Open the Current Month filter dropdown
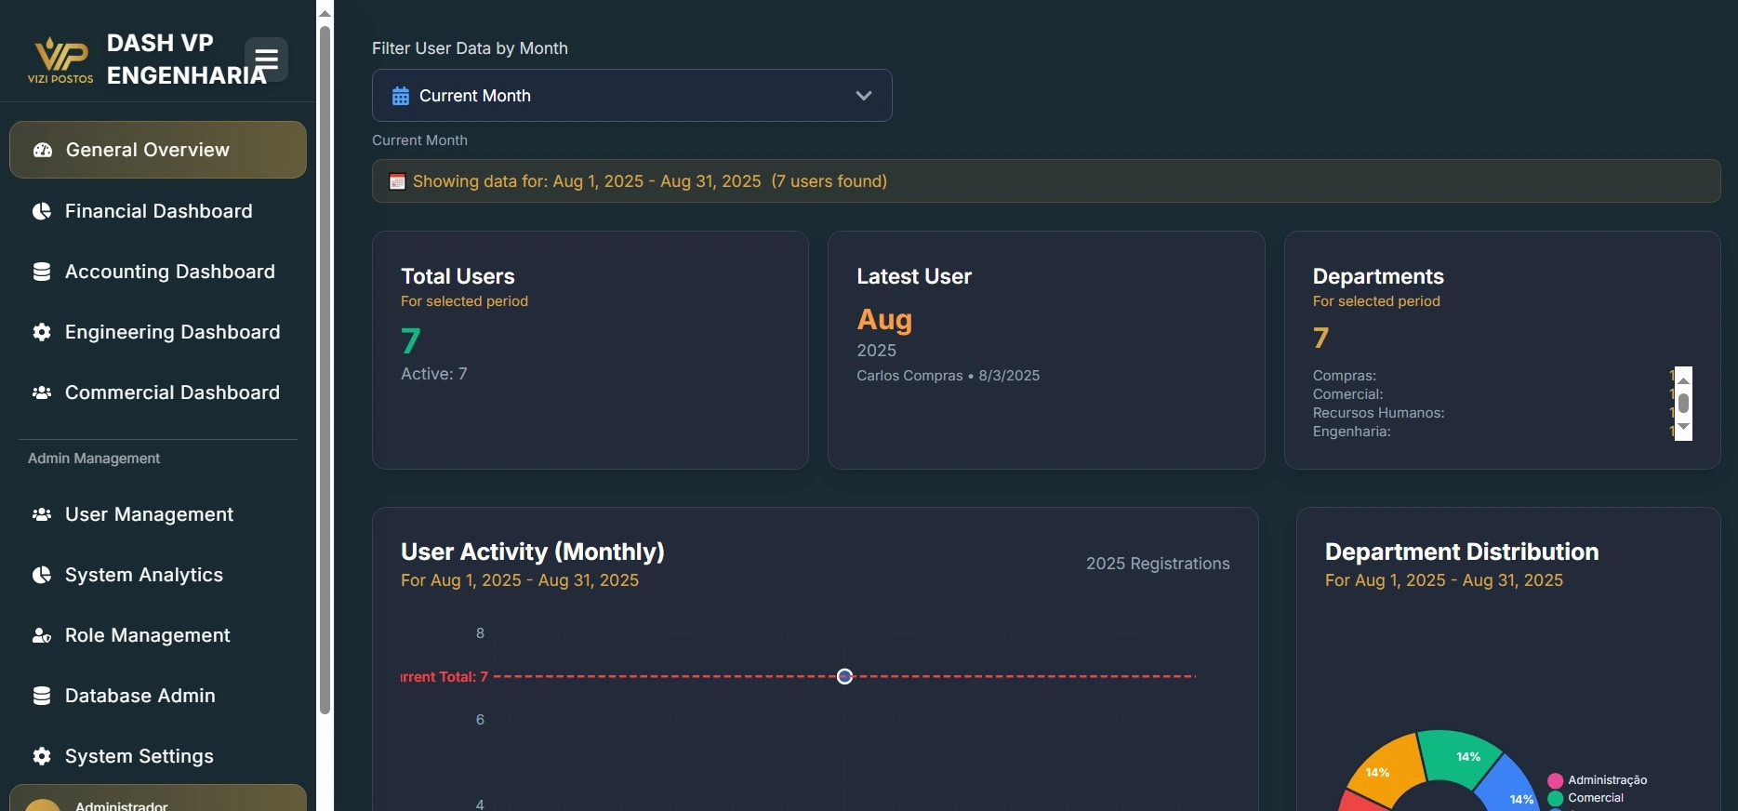The height and width of the screenshot is (811, 1738). (x=631, y=96)
